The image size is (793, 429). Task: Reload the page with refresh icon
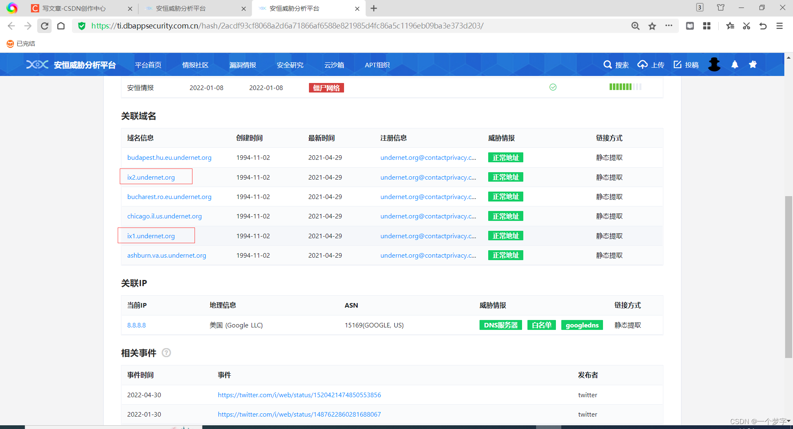click(x=45, y=26)
